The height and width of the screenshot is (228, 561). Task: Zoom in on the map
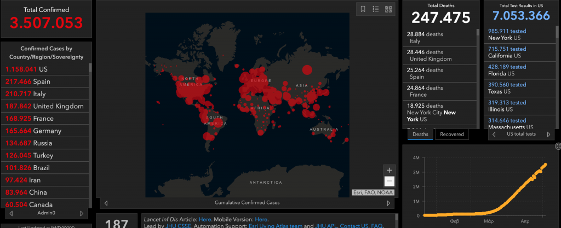click(389, 169)
